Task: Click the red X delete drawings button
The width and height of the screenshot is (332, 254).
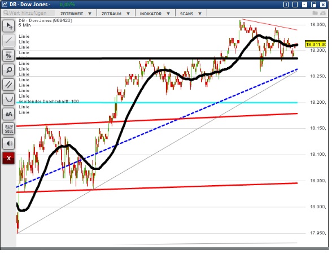Action: pos(8,158)
